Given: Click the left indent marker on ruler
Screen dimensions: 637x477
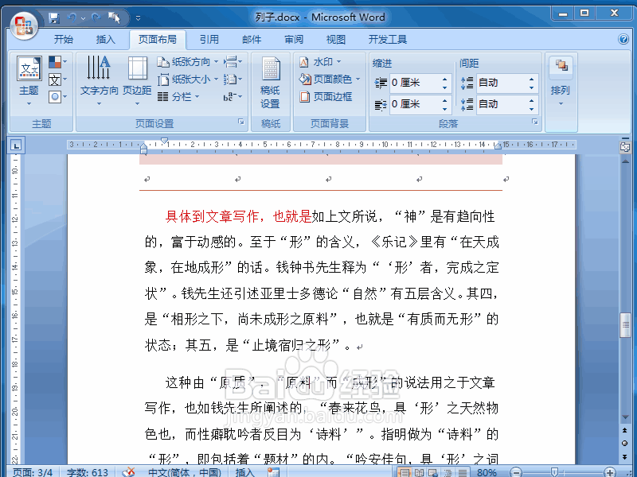Looking at the screenshot, I should [x=143, y=152].
